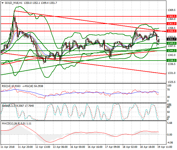This screenshot has height=150, width=177.
Task: Select the RSI(14) indicator label
Action: tap(6, 86)
